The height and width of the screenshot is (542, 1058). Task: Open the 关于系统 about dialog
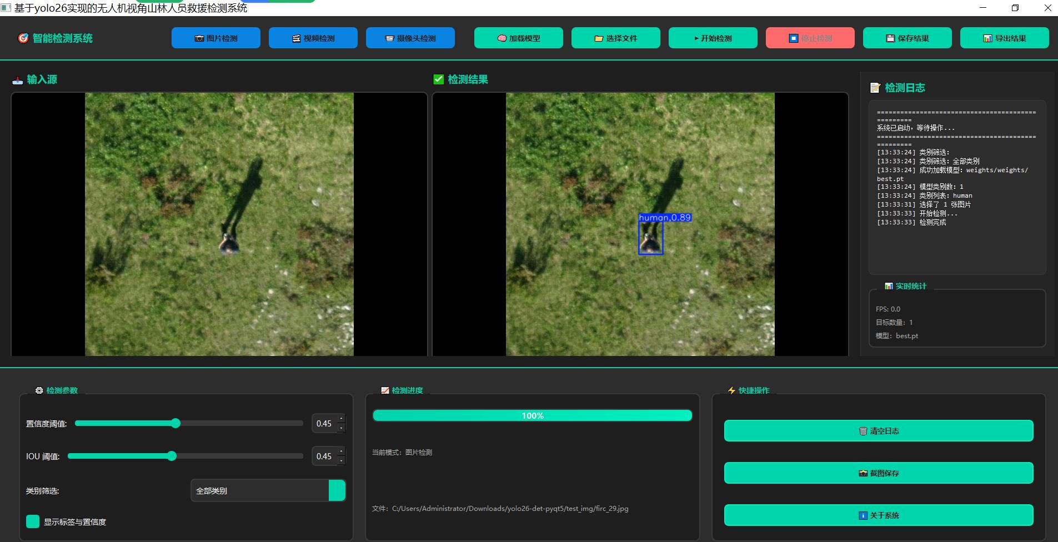pos(879,515)
